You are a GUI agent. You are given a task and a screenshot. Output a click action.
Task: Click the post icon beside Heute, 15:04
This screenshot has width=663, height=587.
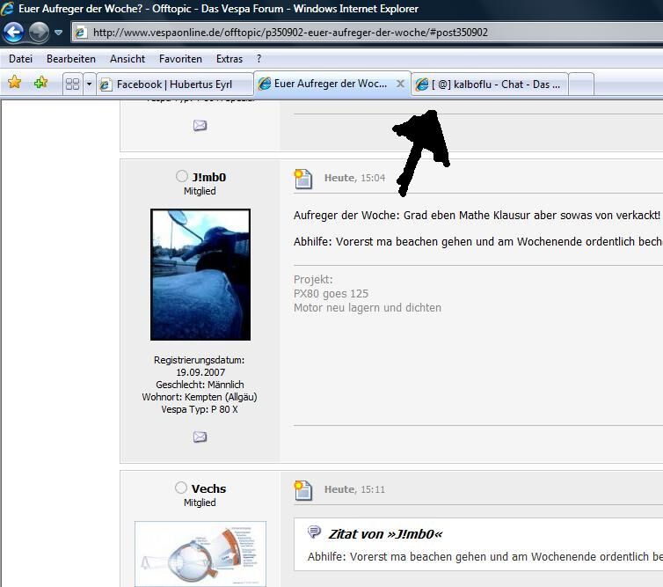click(303, 179)
